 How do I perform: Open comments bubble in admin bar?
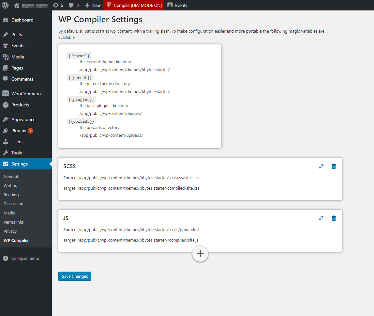[74, 5]
